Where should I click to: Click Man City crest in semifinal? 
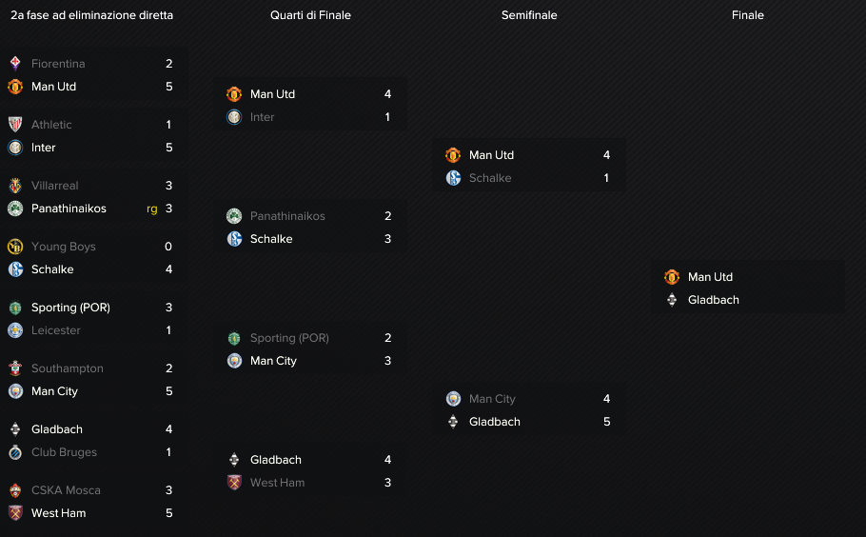point(453,399)
